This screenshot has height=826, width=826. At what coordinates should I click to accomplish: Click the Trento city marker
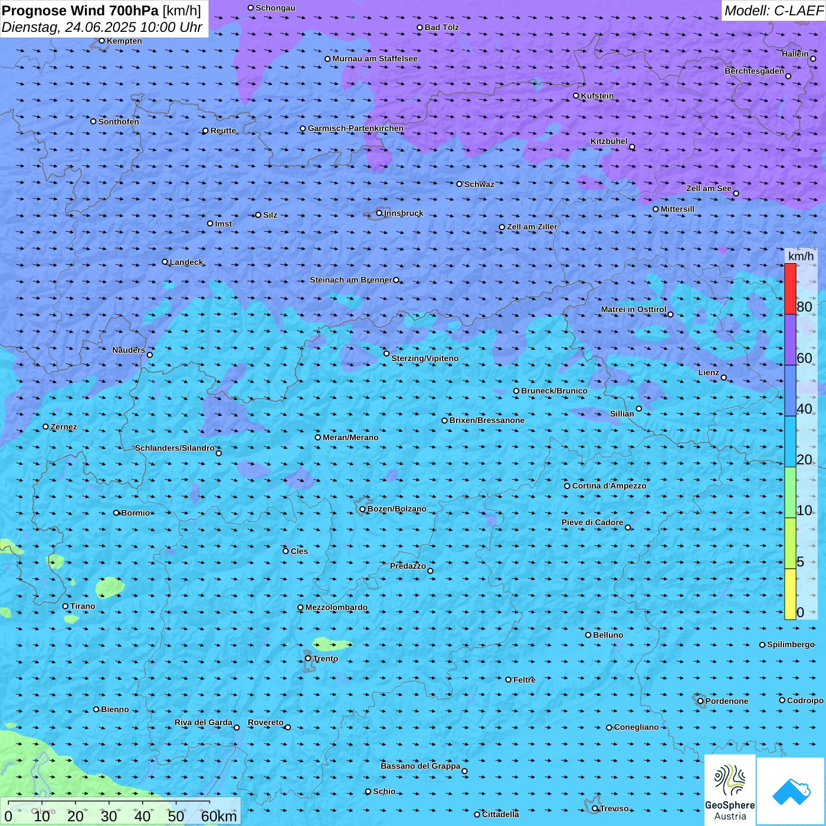point(308,658)
